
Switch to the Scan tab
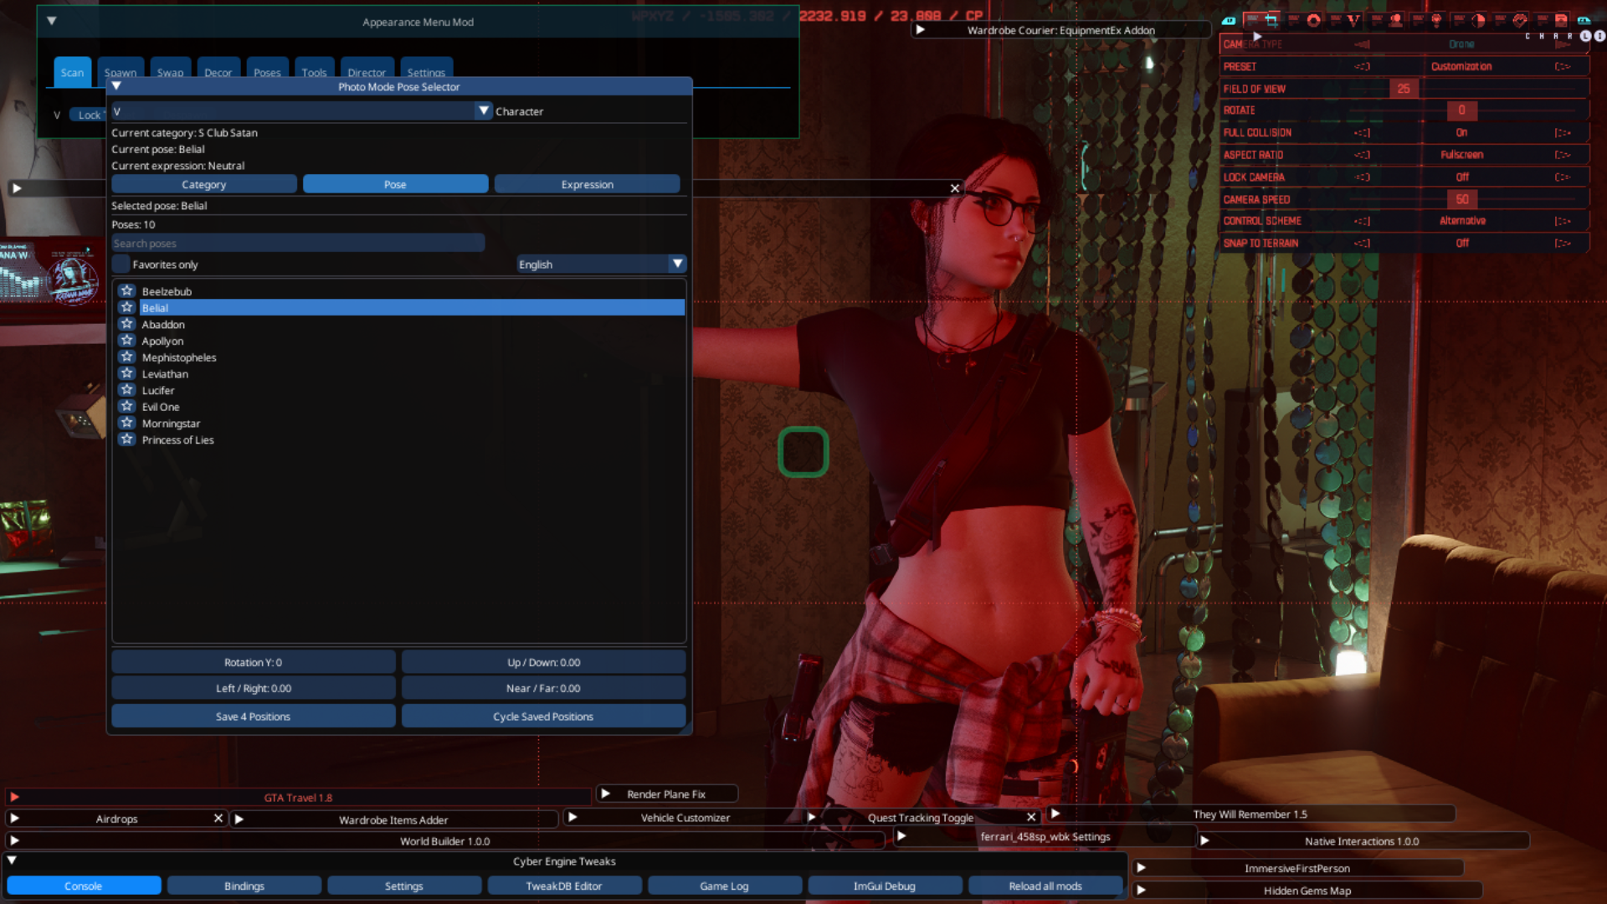(x=72, y=72)
